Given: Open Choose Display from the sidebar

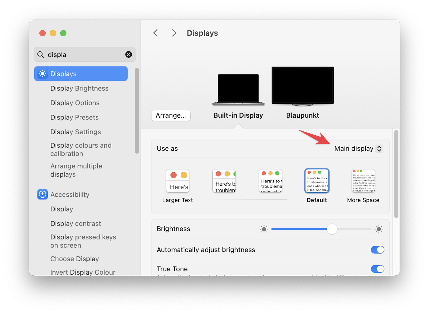Looking at the screenshot, I should tap(75, 259).
